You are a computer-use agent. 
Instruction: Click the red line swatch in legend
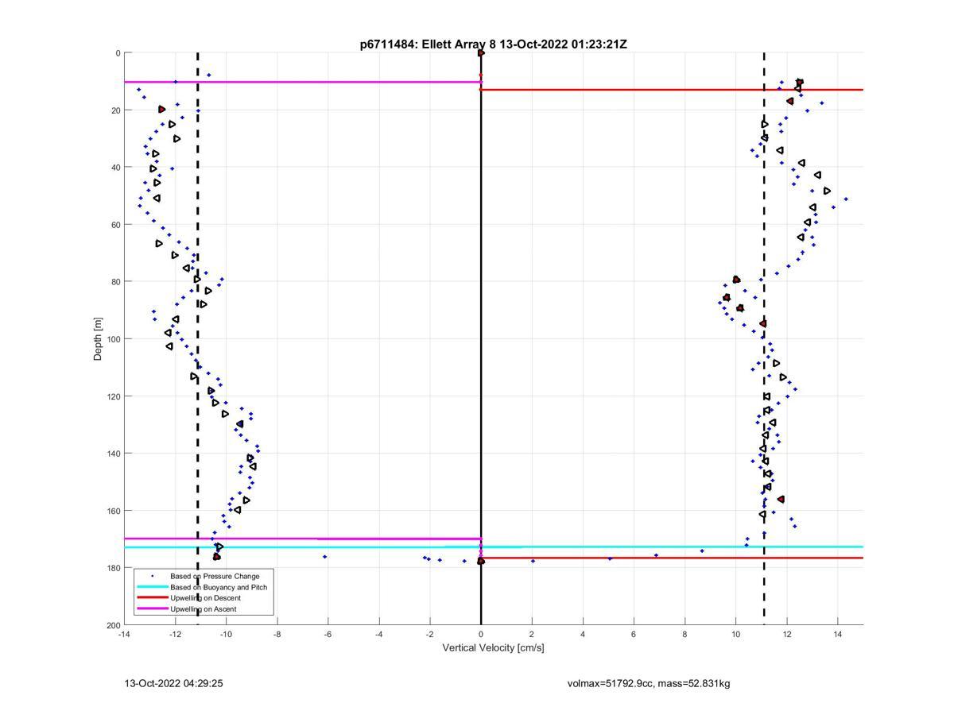pyautogui.click(x=152, y=598)
